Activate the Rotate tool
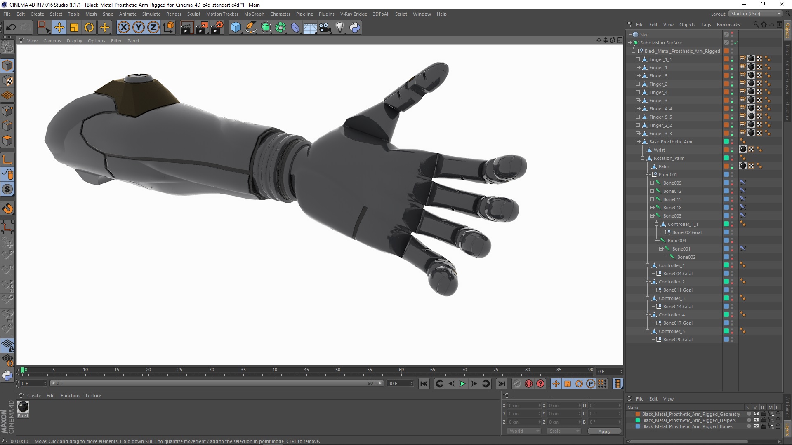The height and width of the screenshot is (445, 792). (89, 28)
